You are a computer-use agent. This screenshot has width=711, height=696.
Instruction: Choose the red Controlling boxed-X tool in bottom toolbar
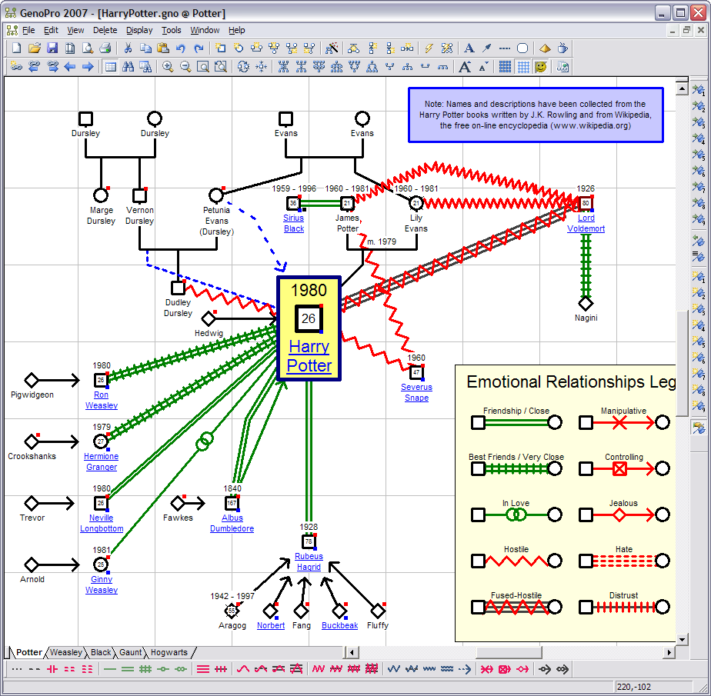pos(504,669)
